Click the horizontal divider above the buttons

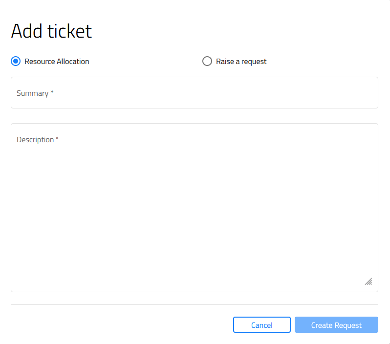pyautogui.click(x=194, y=304)
